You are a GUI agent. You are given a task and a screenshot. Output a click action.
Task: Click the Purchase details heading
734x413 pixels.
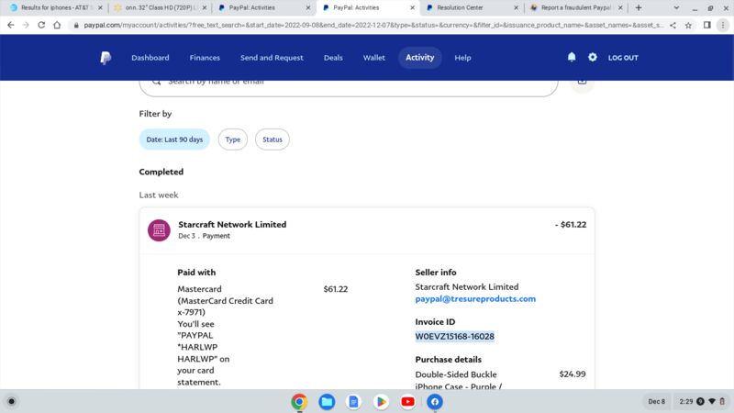(x=448, y=359)
